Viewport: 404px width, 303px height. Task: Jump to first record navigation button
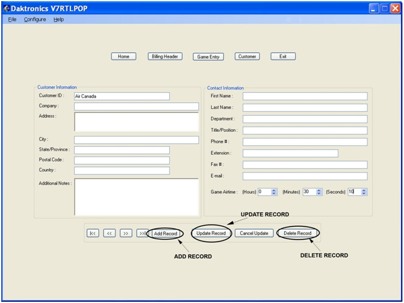[93, 233]
